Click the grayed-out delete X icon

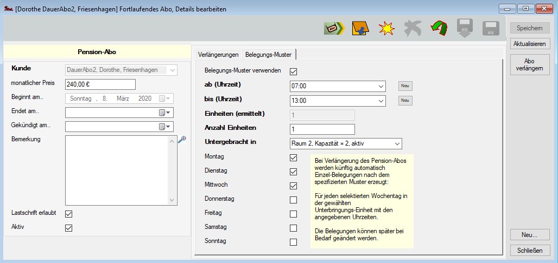[413, 29]
